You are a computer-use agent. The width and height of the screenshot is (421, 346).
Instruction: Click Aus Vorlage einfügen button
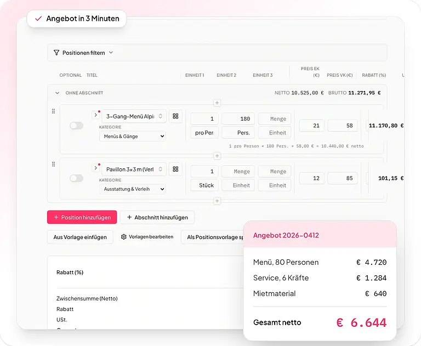[x=80, y=237]
